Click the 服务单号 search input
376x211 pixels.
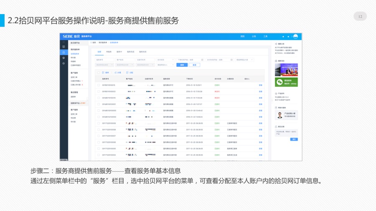coord(104,60)
